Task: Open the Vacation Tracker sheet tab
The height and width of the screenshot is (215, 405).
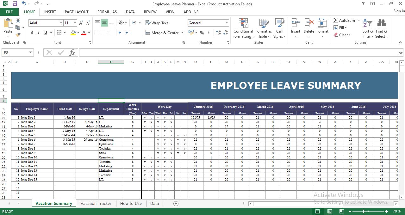Action: [x=96, y=203]
